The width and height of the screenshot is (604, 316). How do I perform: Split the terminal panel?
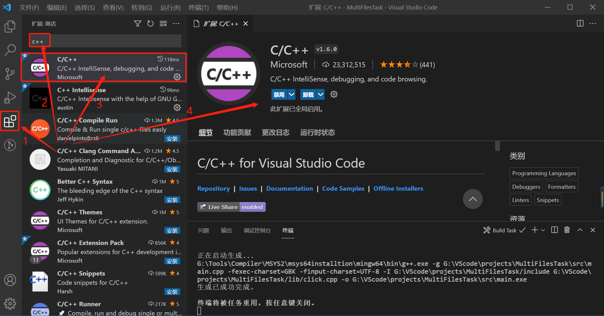point(554,230)
